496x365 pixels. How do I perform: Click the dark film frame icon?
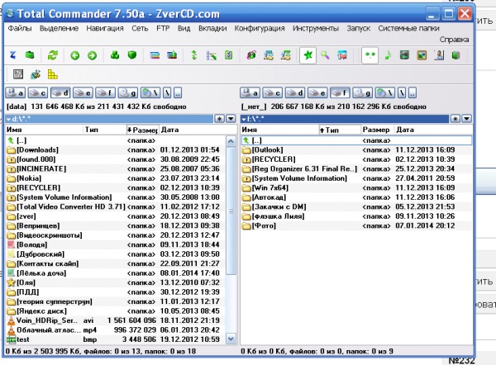point(404,55)
